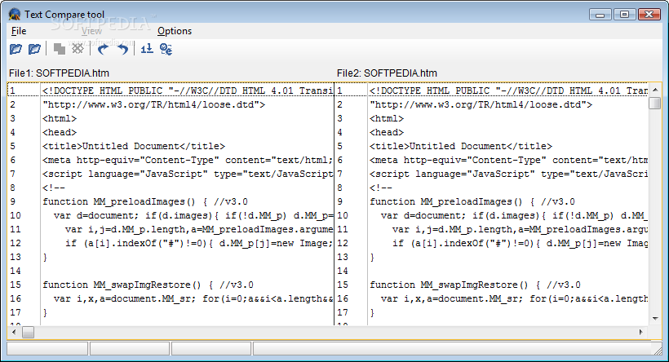
Task: Select line 1 DOCTYPE in the File2 pane
Action: click(508, 90)
